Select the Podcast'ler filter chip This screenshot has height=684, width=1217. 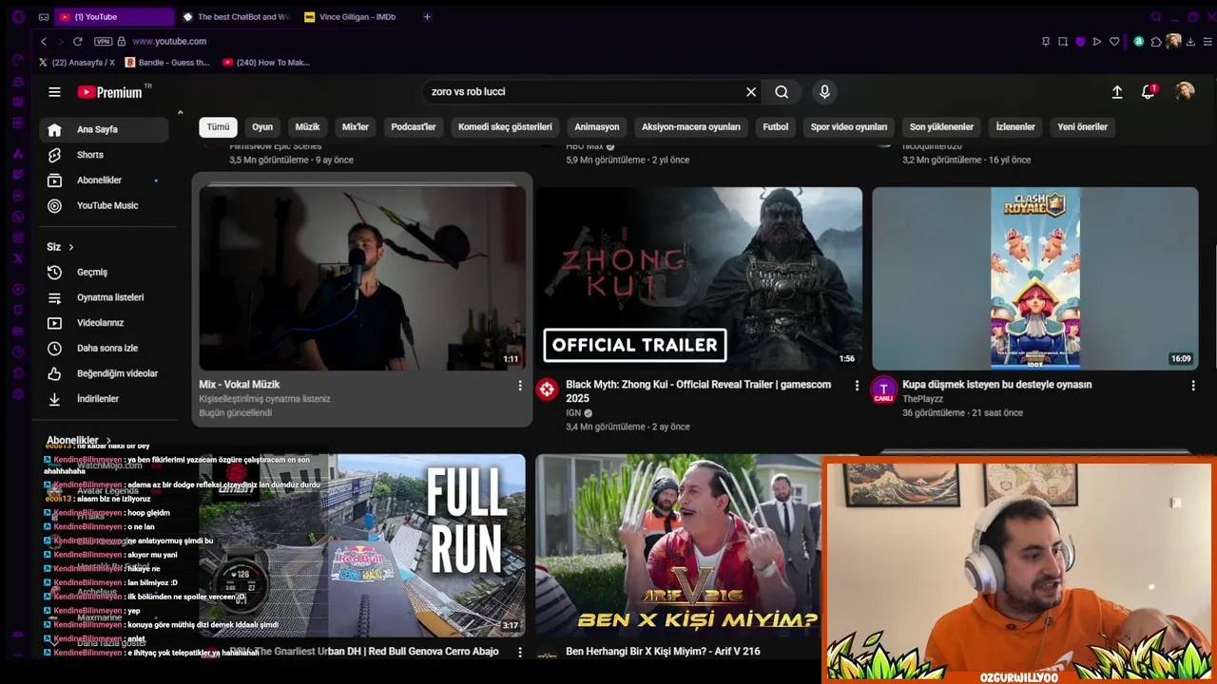tap(414, 126)
